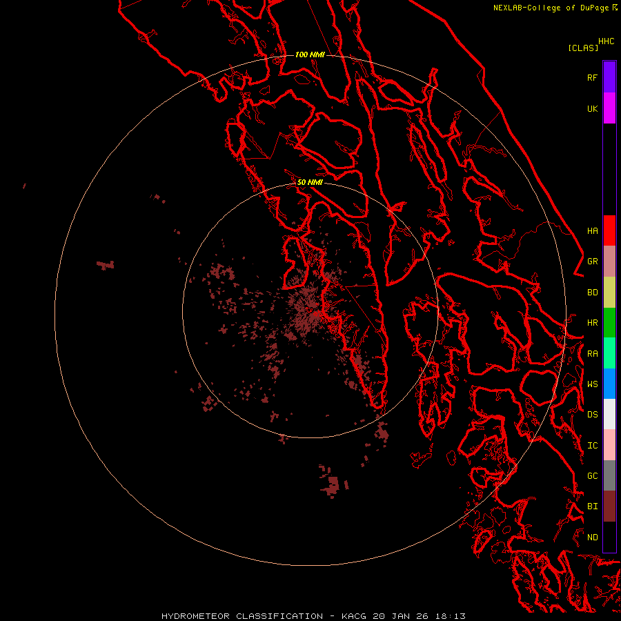
Task: Click the 20 JAN 26 date text
Action: [x=401, y=616]
